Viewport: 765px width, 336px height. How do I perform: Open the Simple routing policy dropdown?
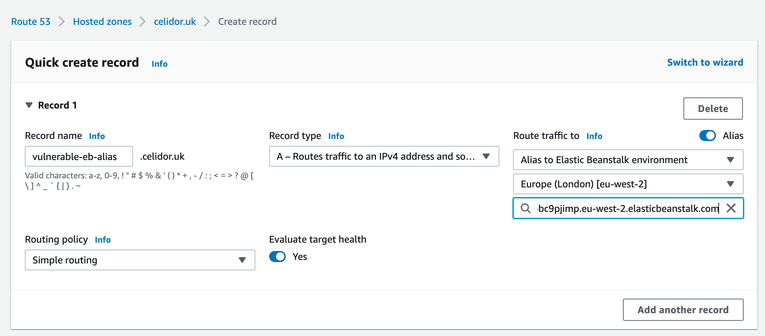140,260
